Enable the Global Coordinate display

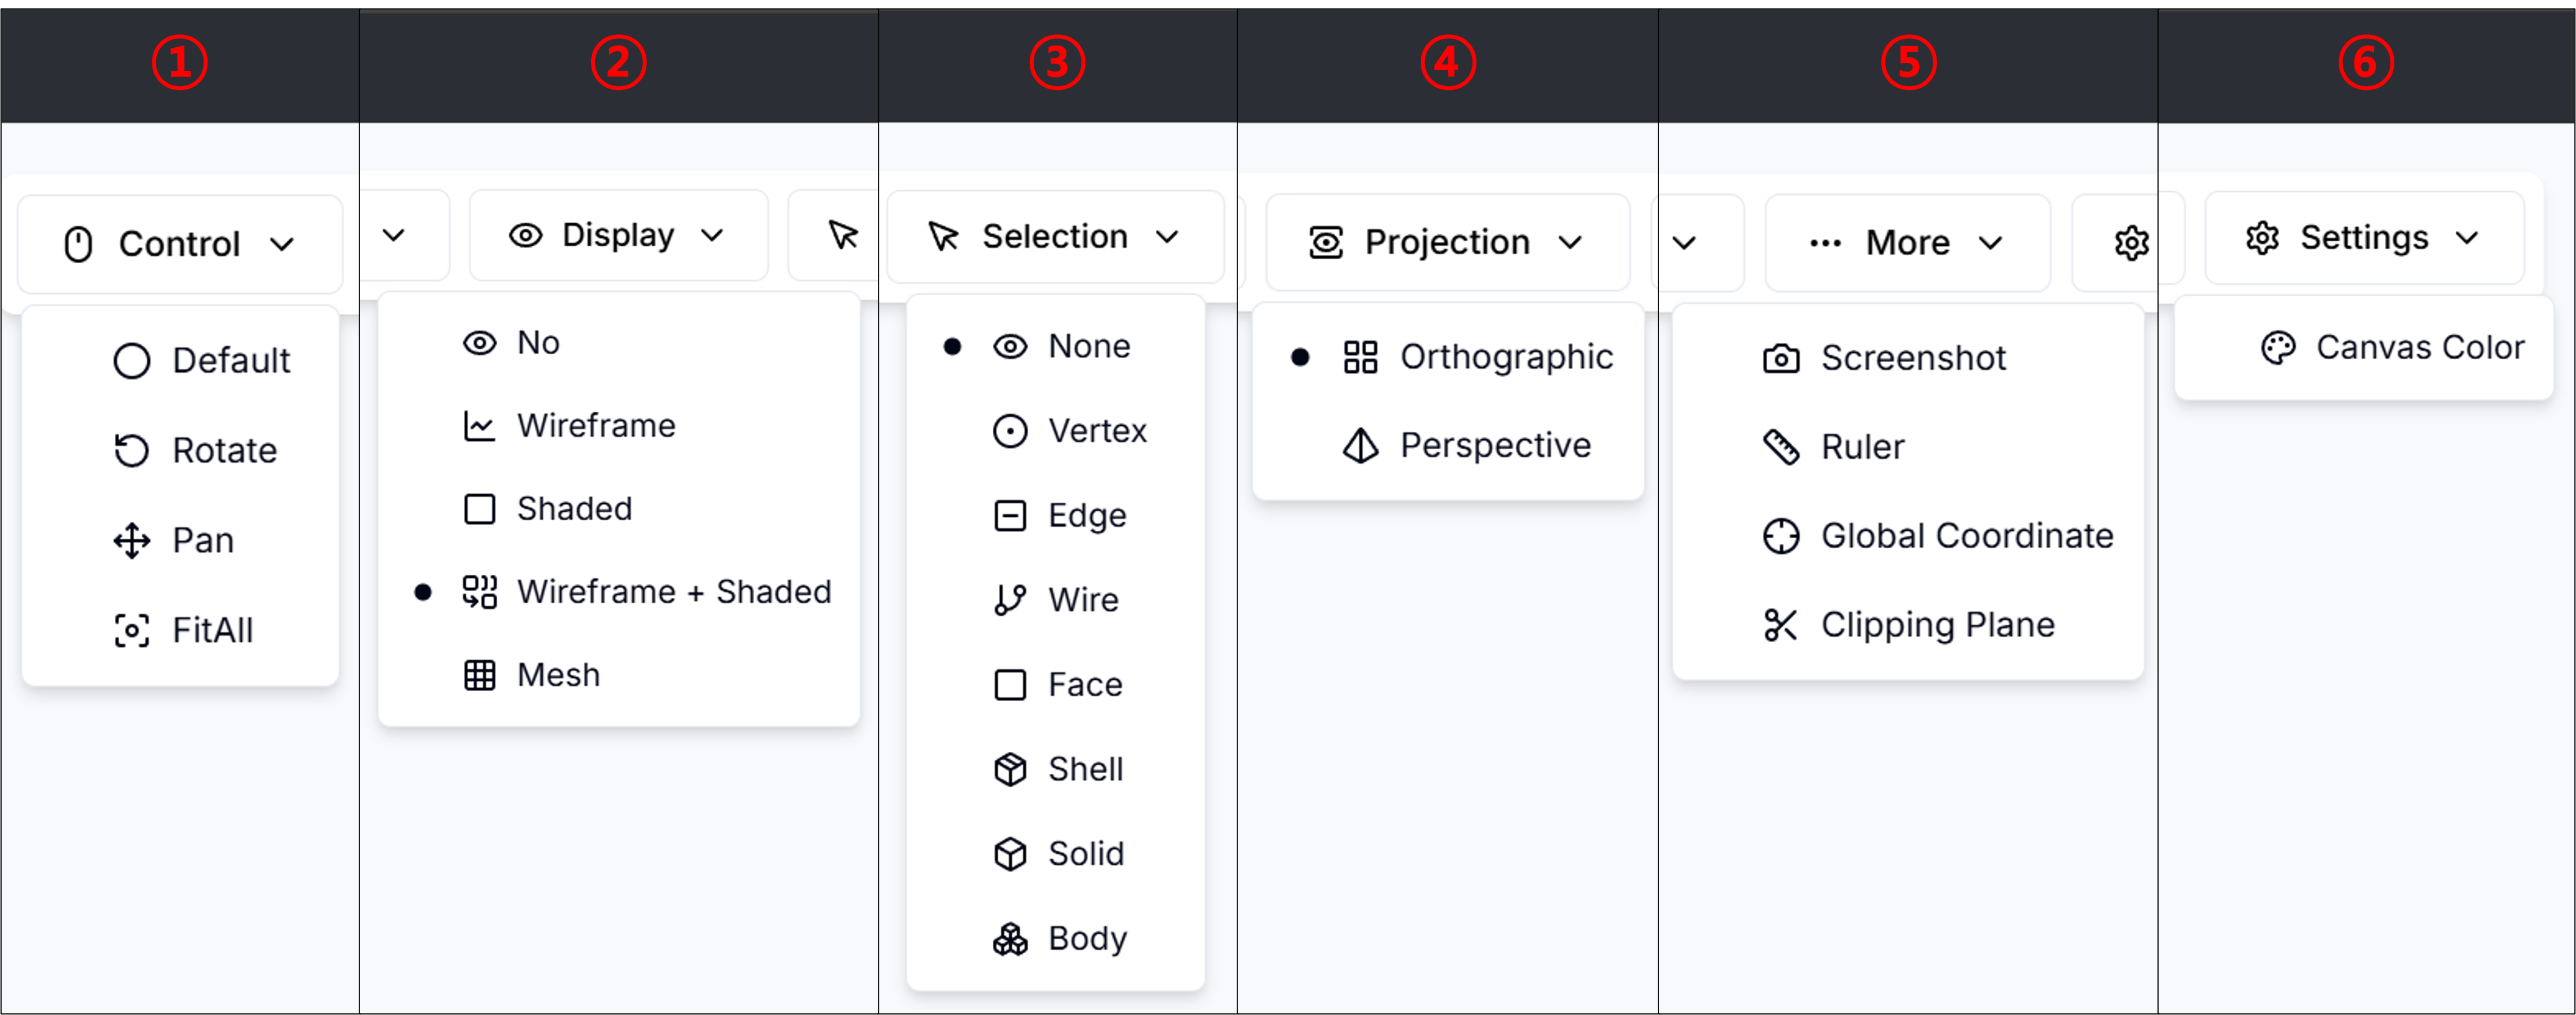pyautogui.click(x=1782, y=536)
